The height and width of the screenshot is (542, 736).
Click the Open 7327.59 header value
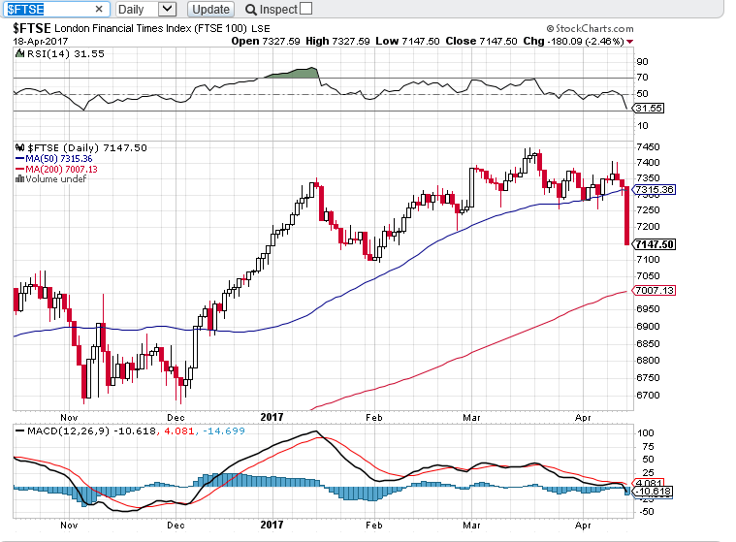point(266,42)
